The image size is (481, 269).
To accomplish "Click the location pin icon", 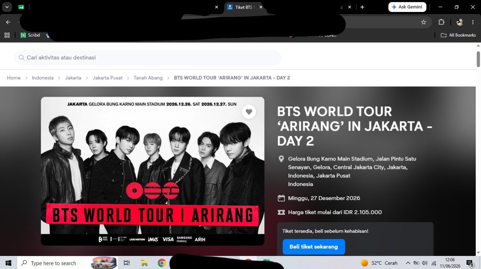I will pyautogui.click(x=281, y=159).
